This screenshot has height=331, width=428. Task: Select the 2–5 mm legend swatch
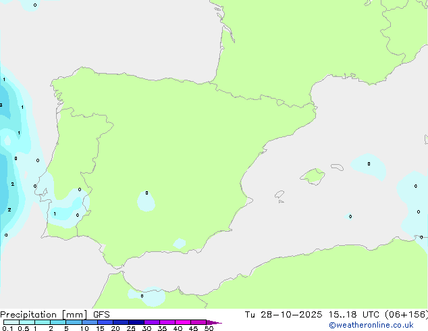tap(58, 322)
